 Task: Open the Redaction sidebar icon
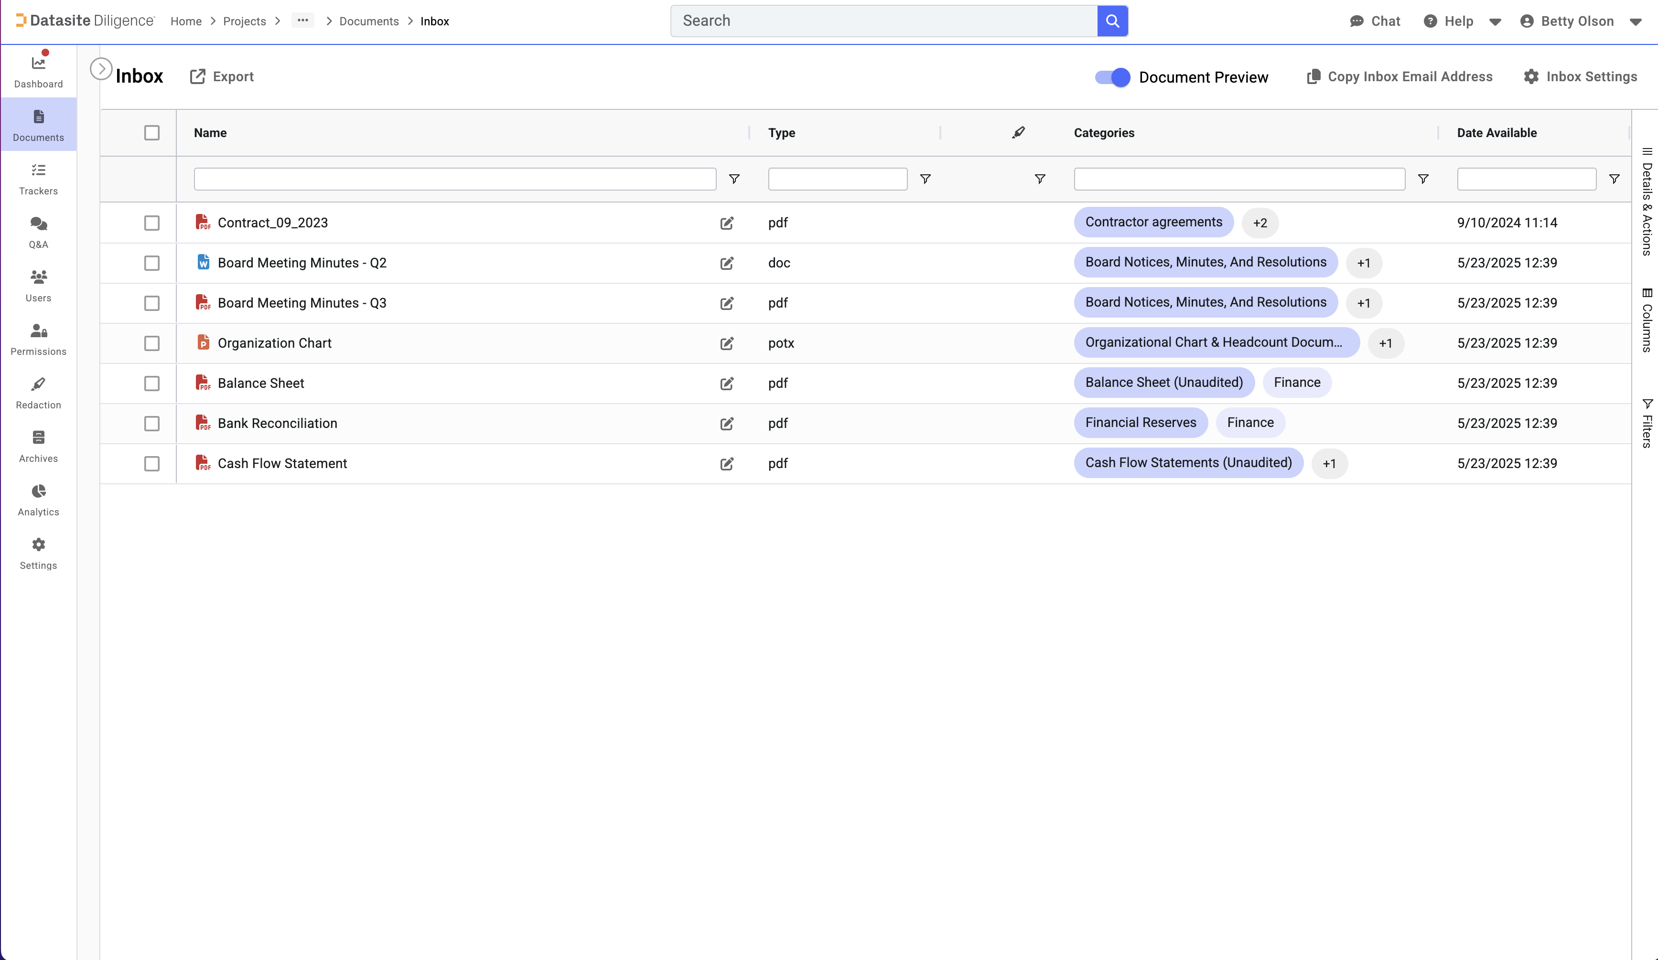(x=38, y=393)
